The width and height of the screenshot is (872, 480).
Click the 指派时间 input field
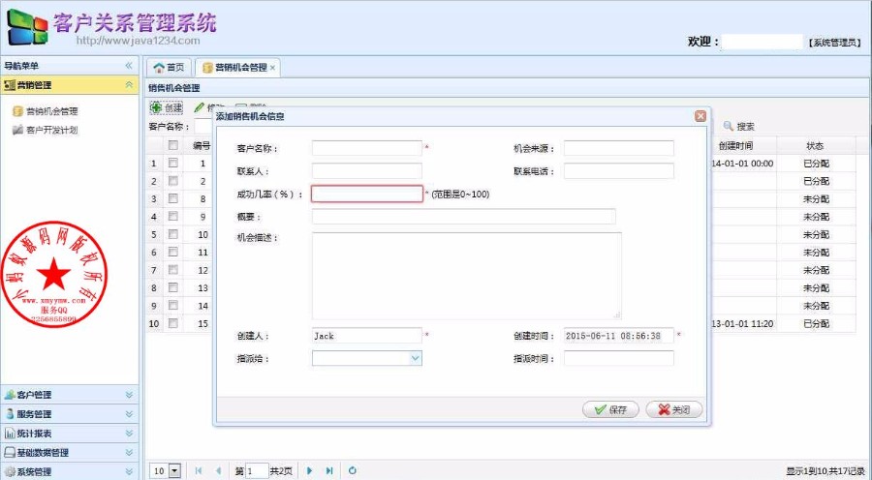pyautogui.click(x=619, y=358)
